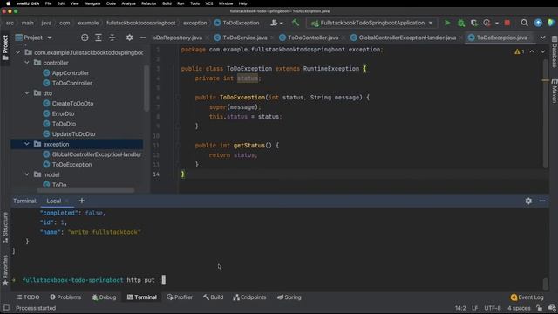Open the TODO tool window
Viewport: 558px width, 314px height.
point(28,297)
